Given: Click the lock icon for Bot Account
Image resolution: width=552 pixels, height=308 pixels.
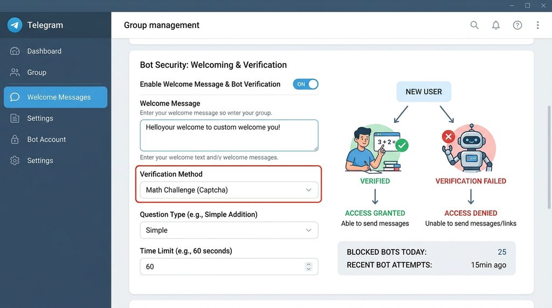Looking at the screenshot, I should coord(15,139).
